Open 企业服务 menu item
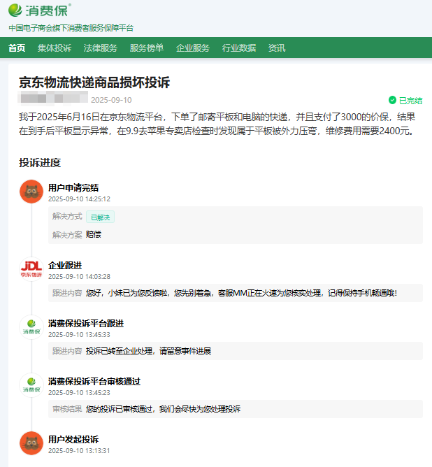Screen dimensions: 432x467 [193, 48]
